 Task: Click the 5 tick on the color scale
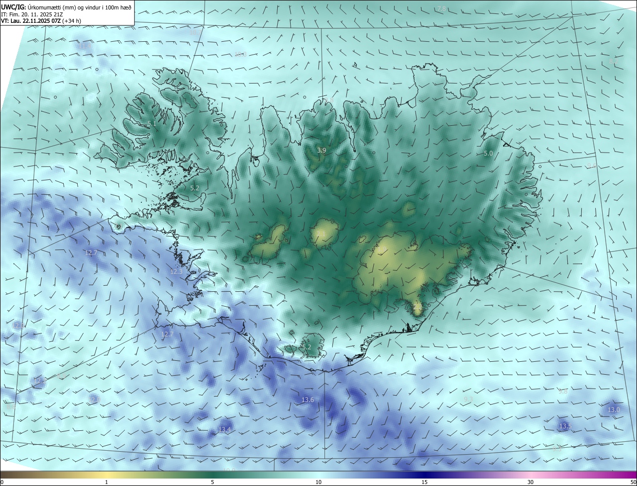coord(212,482)
